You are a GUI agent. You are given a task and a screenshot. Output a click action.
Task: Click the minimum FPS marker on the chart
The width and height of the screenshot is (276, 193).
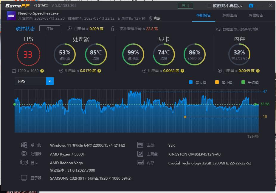[185, 117]
